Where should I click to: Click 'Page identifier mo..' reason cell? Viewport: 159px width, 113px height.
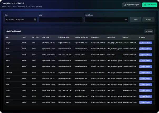tap(81, 72)
